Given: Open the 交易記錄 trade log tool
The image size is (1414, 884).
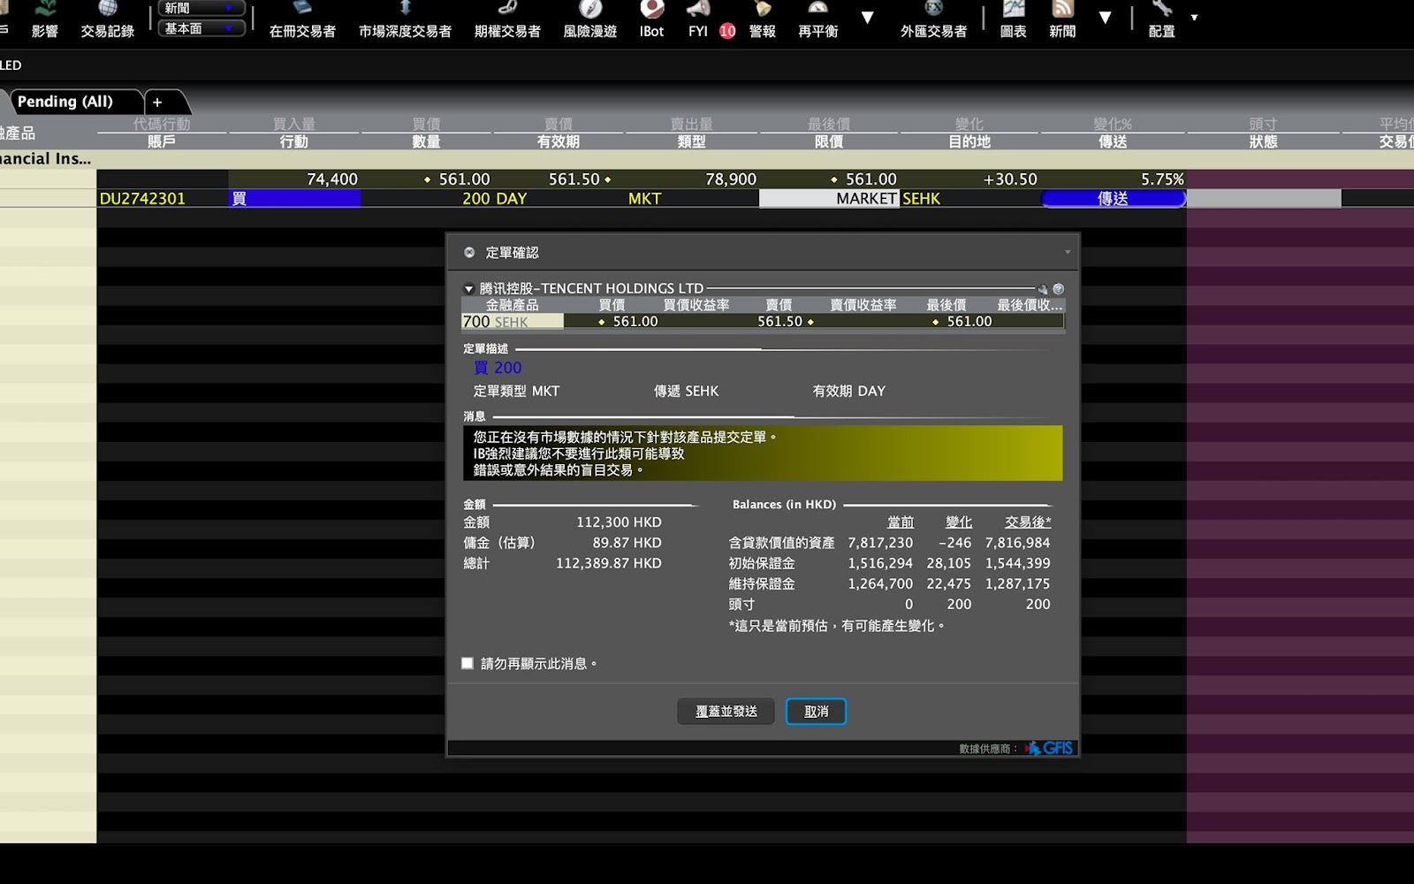Looking at the screenshot, I should 107,19.
